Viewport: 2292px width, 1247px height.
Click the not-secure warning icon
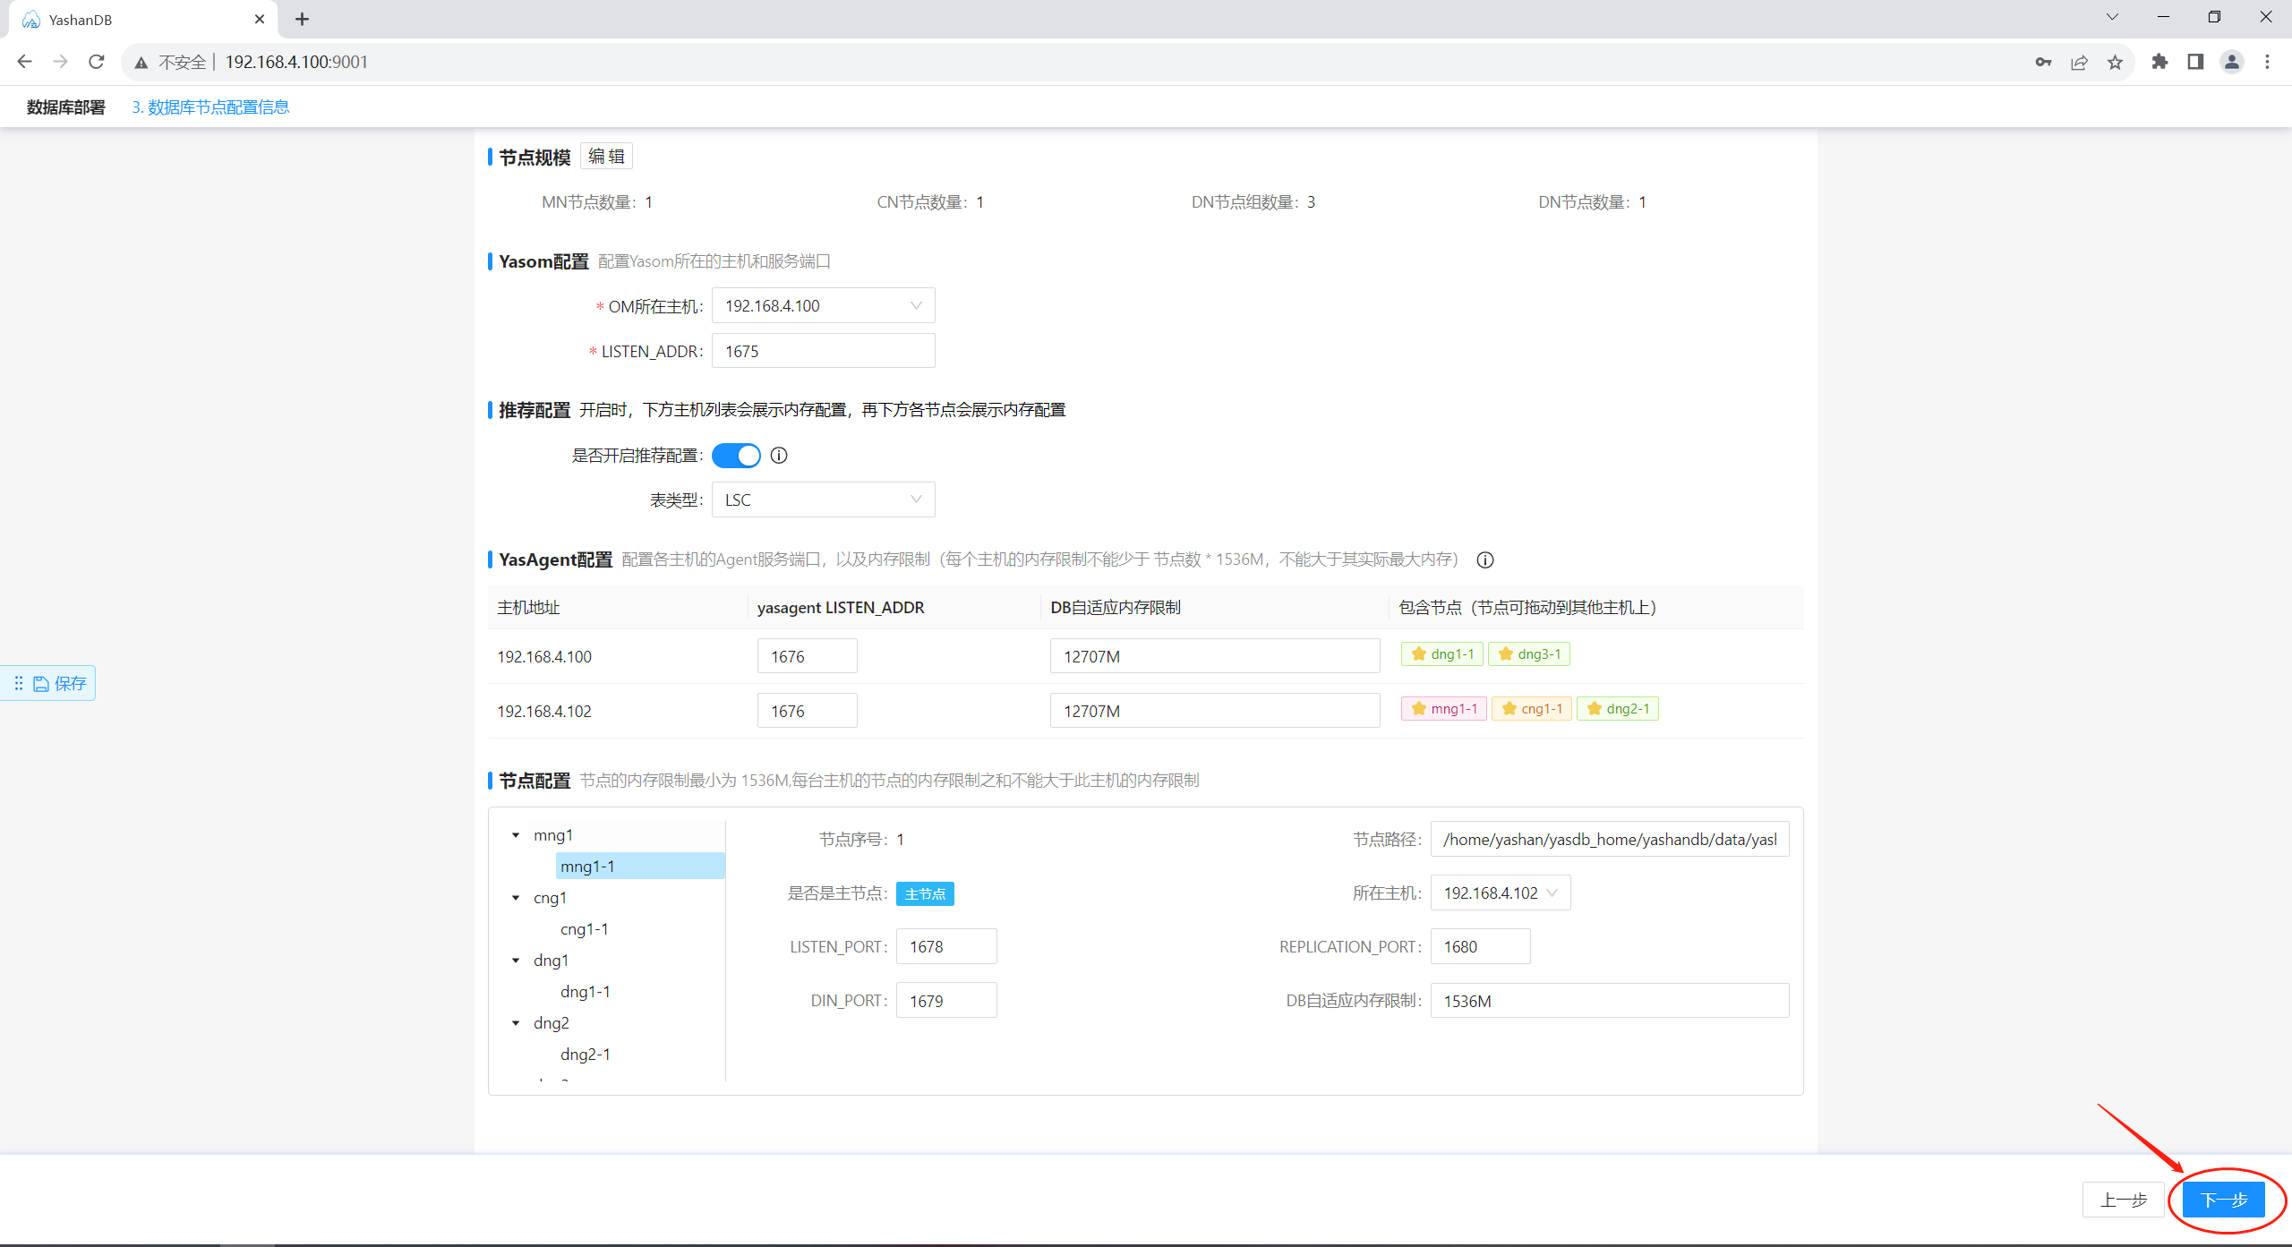pyautogui.click(x=141, y=63)
